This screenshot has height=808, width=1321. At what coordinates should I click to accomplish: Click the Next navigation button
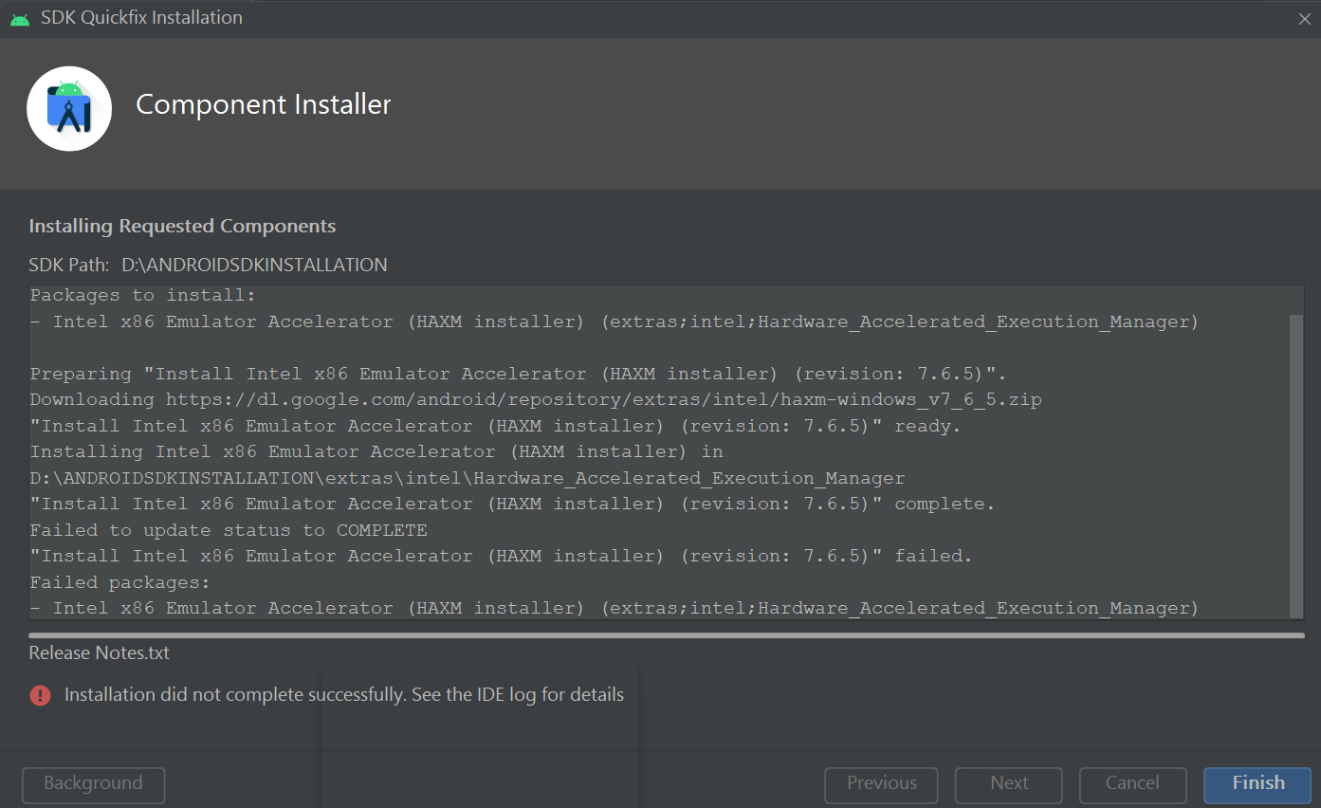(1008, 784)
